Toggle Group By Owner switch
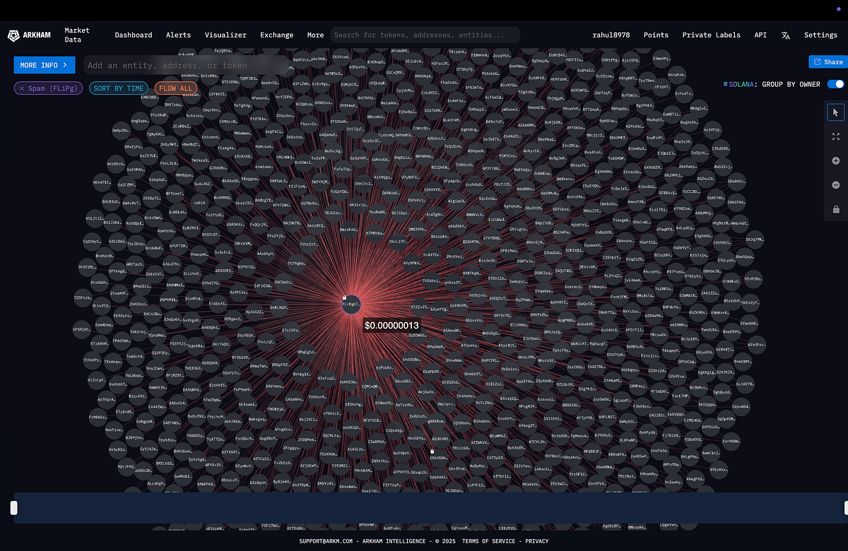The image size is (848, 551). coord(835,84)
